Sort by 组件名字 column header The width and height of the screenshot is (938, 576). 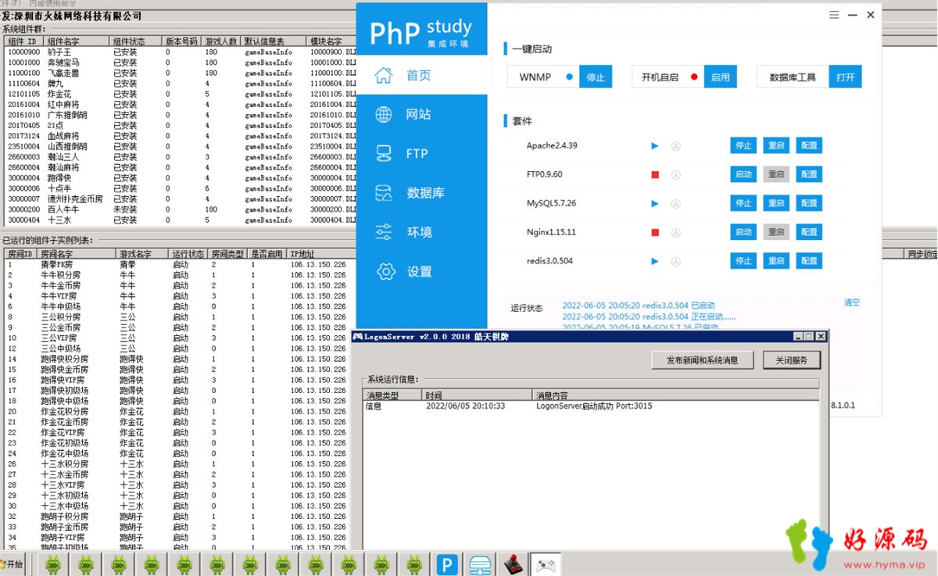point(77,41)
